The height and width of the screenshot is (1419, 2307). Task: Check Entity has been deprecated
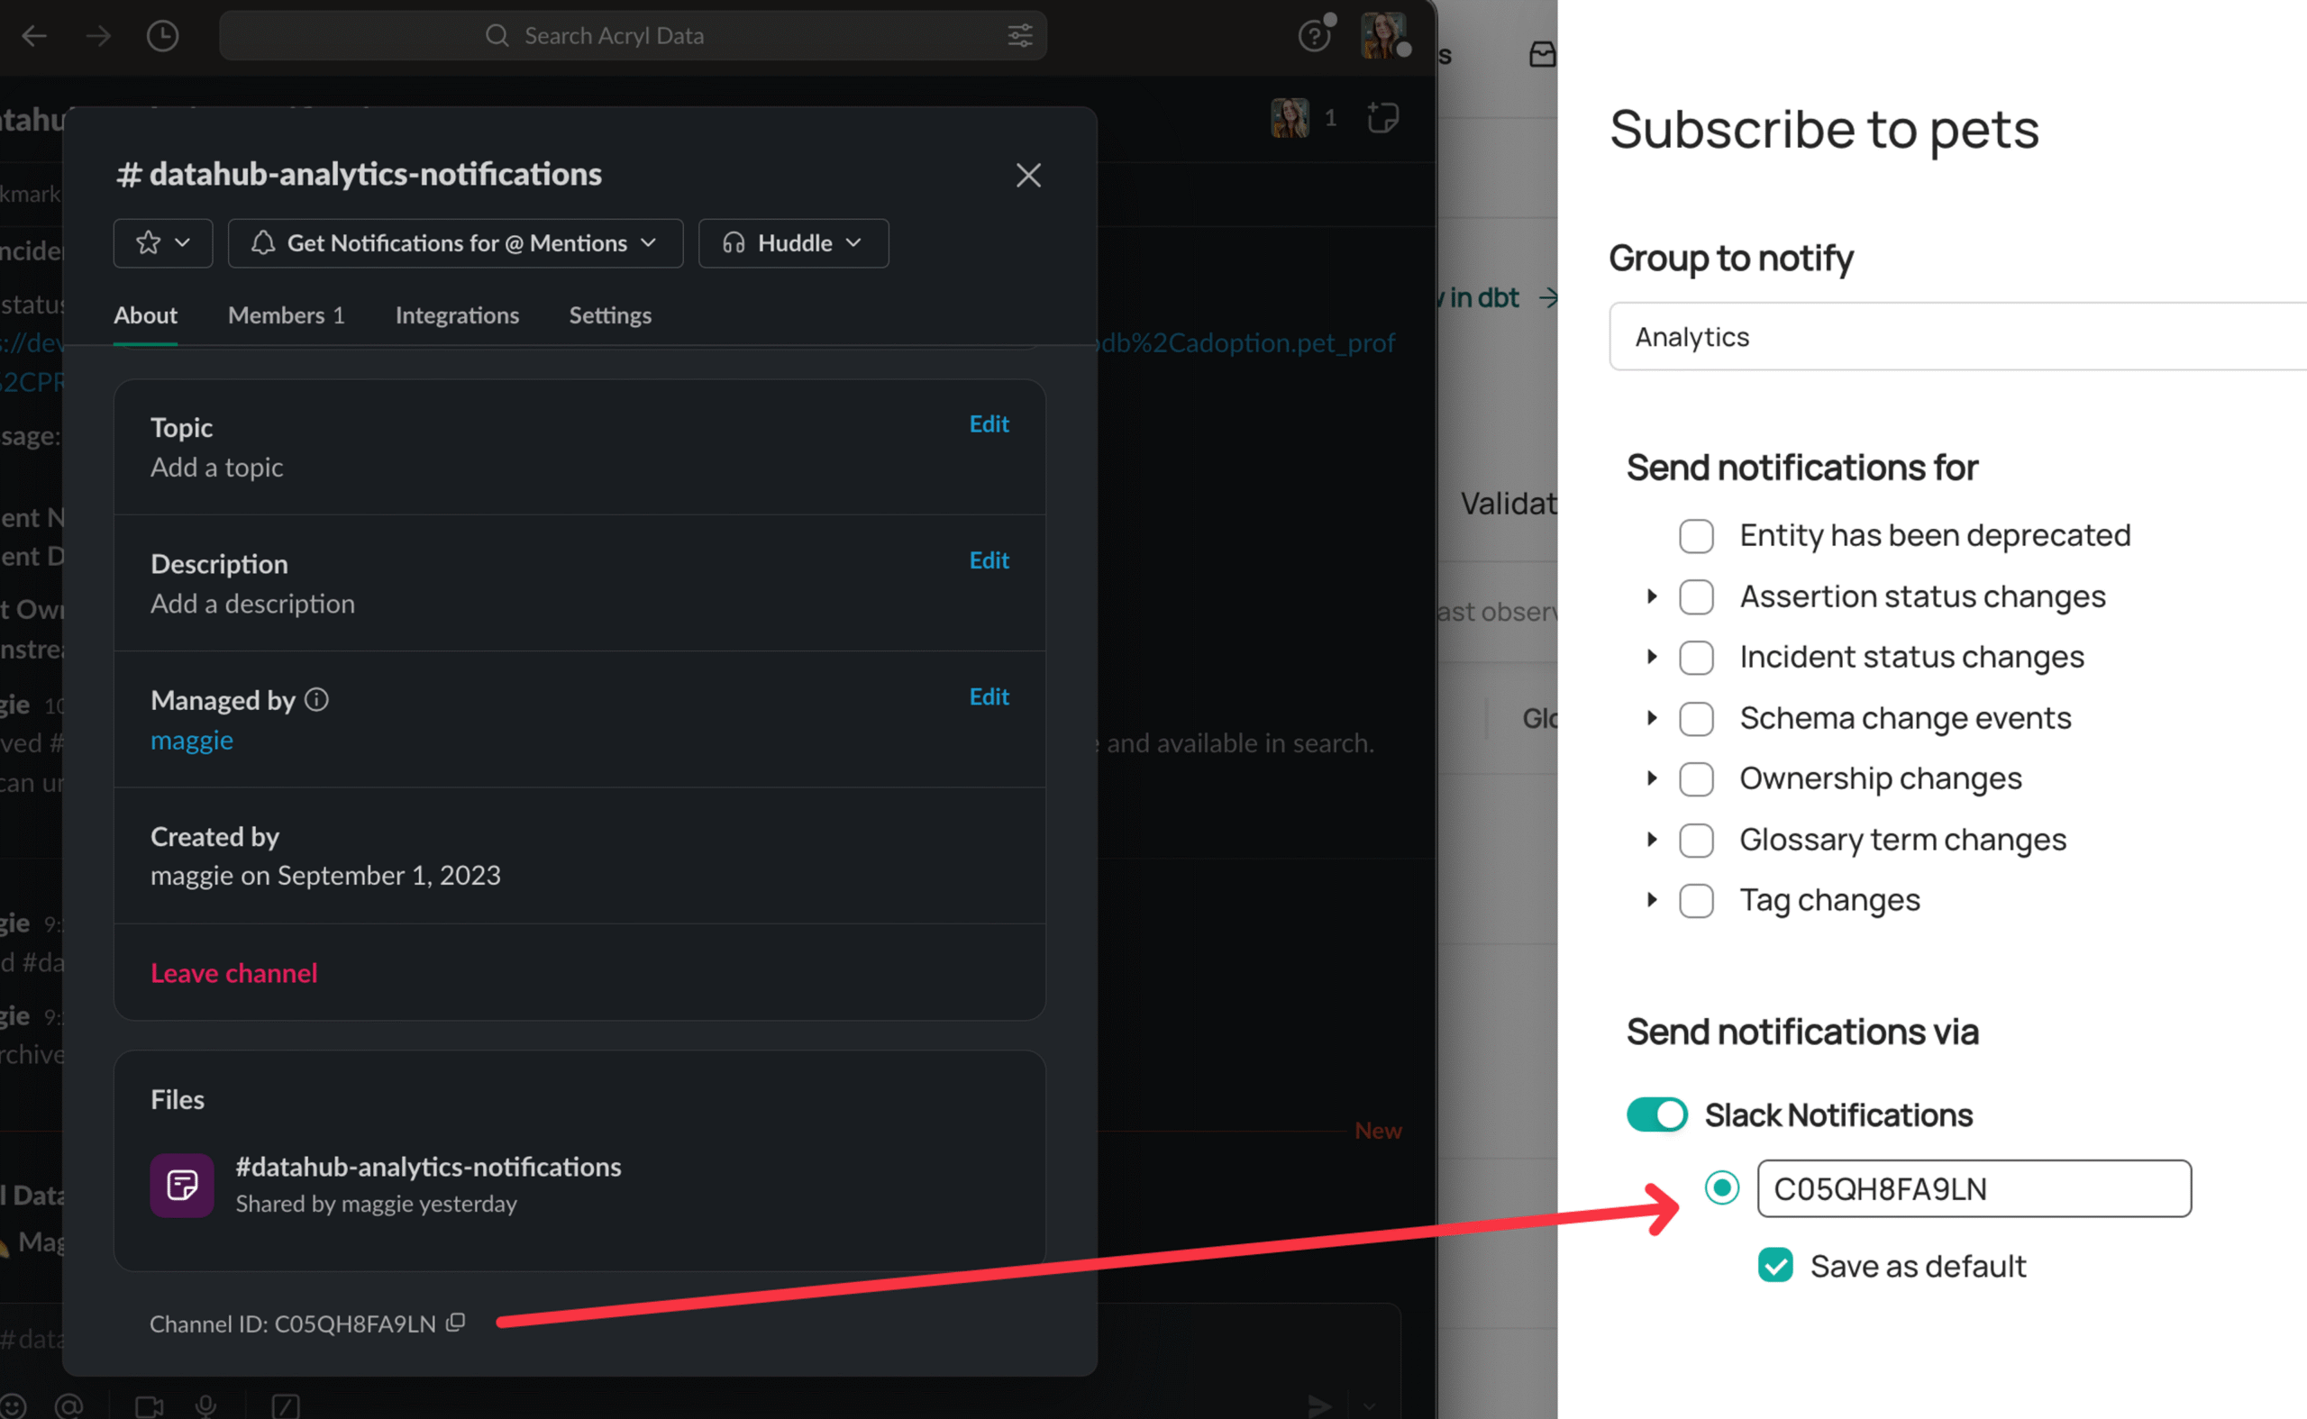tap(1696, 536)
